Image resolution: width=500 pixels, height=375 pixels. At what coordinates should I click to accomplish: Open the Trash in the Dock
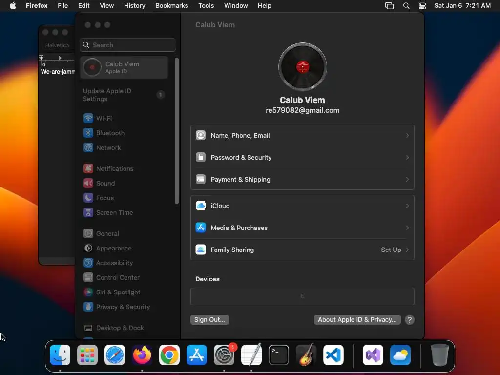440,355
